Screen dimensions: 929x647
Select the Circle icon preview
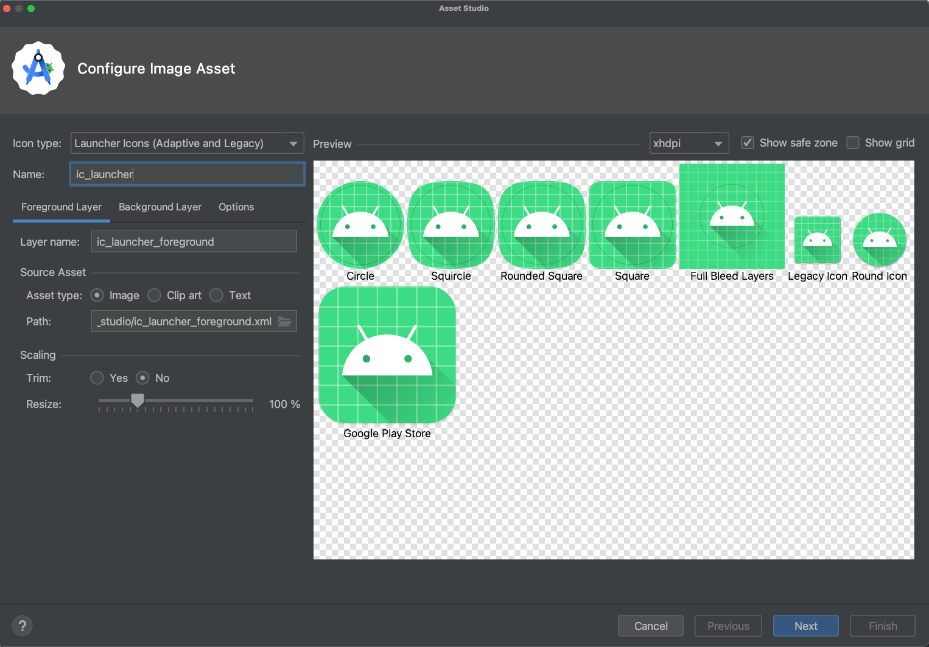360,225
